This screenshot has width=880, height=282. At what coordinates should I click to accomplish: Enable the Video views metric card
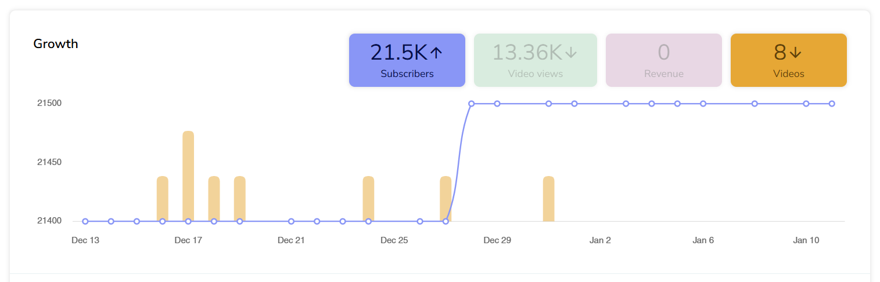tap(535, 60)
